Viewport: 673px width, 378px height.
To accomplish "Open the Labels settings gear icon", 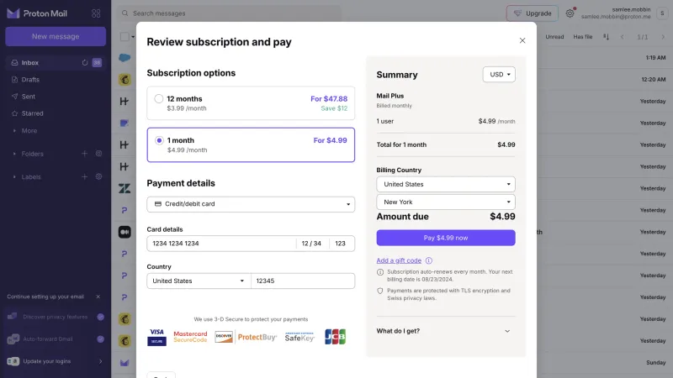I will pyautogui.click(x=98, y=176).
